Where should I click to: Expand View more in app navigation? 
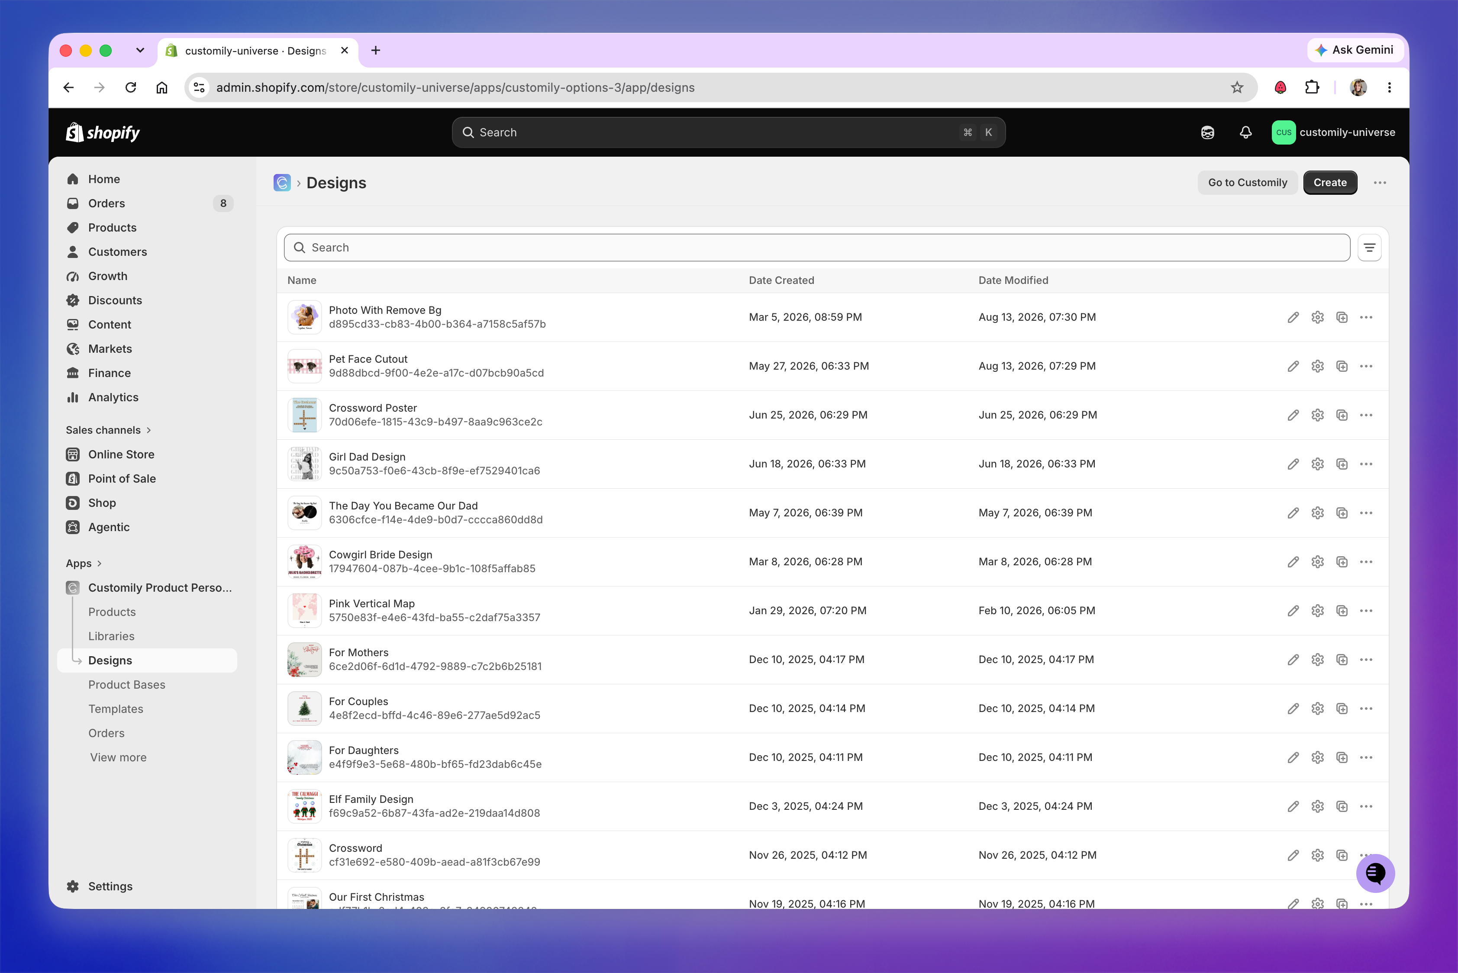pyautogui.click(x=118, y=758)
